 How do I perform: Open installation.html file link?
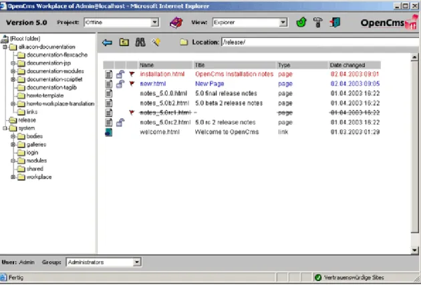tap(162, 74)
